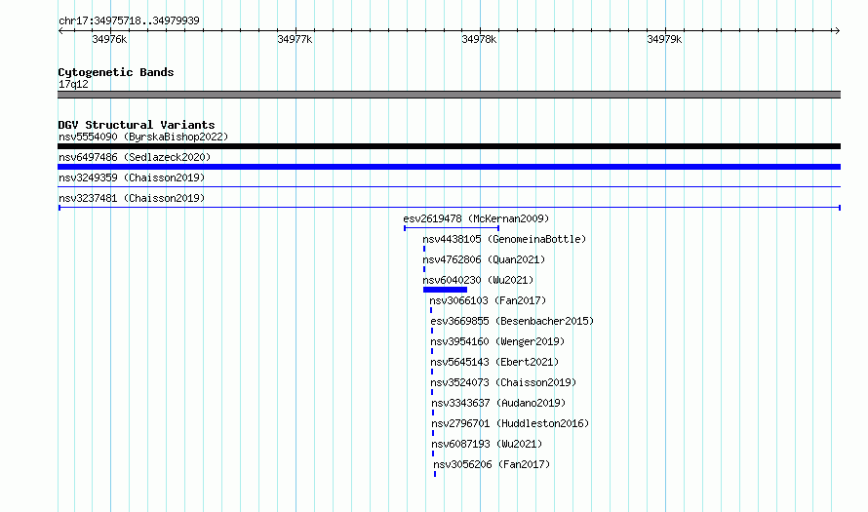Open nsv4762806 (Quan2021) variant
868x512 pixels.
pos(484,259)
